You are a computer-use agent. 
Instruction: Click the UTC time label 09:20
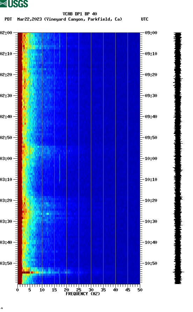[151, 75]
